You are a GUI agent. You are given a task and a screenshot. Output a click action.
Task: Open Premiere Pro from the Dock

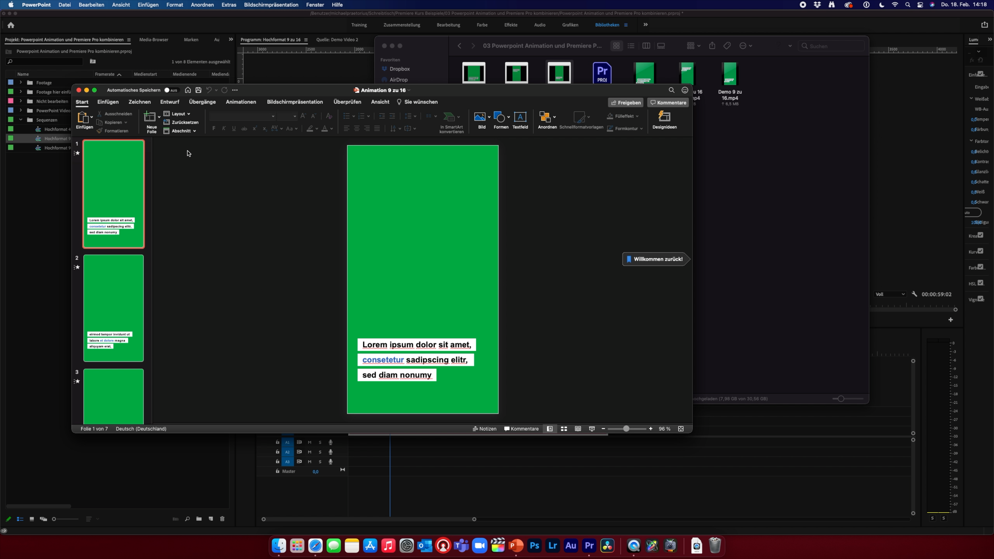point(589,546)
